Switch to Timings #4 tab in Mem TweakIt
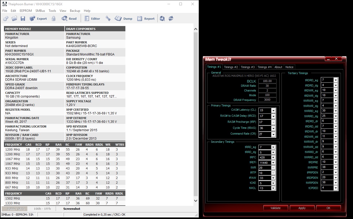Viewport: 353px width, 219px height. click(264, 67)
